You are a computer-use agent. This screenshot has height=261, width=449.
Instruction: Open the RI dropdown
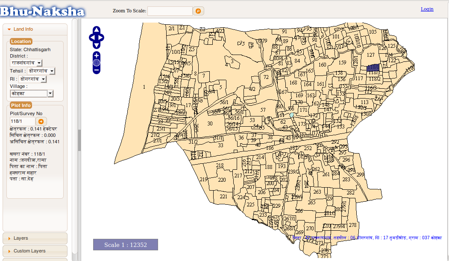pyautogui.click(x=43, y=79)
